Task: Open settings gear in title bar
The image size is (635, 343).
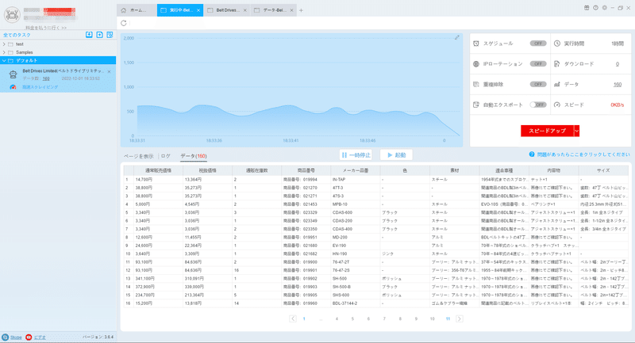Action: tap(605, 8)
